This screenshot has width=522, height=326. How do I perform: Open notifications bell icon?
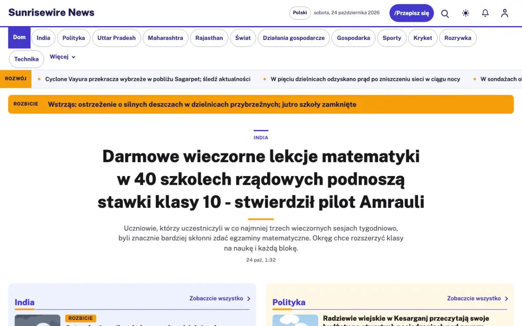pos(485,13)
